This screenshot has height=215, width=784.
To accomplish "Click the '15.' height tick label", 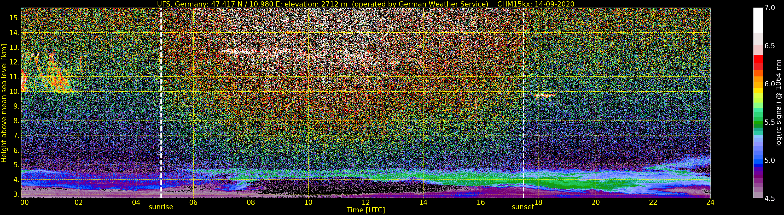I will pos(14,18).
